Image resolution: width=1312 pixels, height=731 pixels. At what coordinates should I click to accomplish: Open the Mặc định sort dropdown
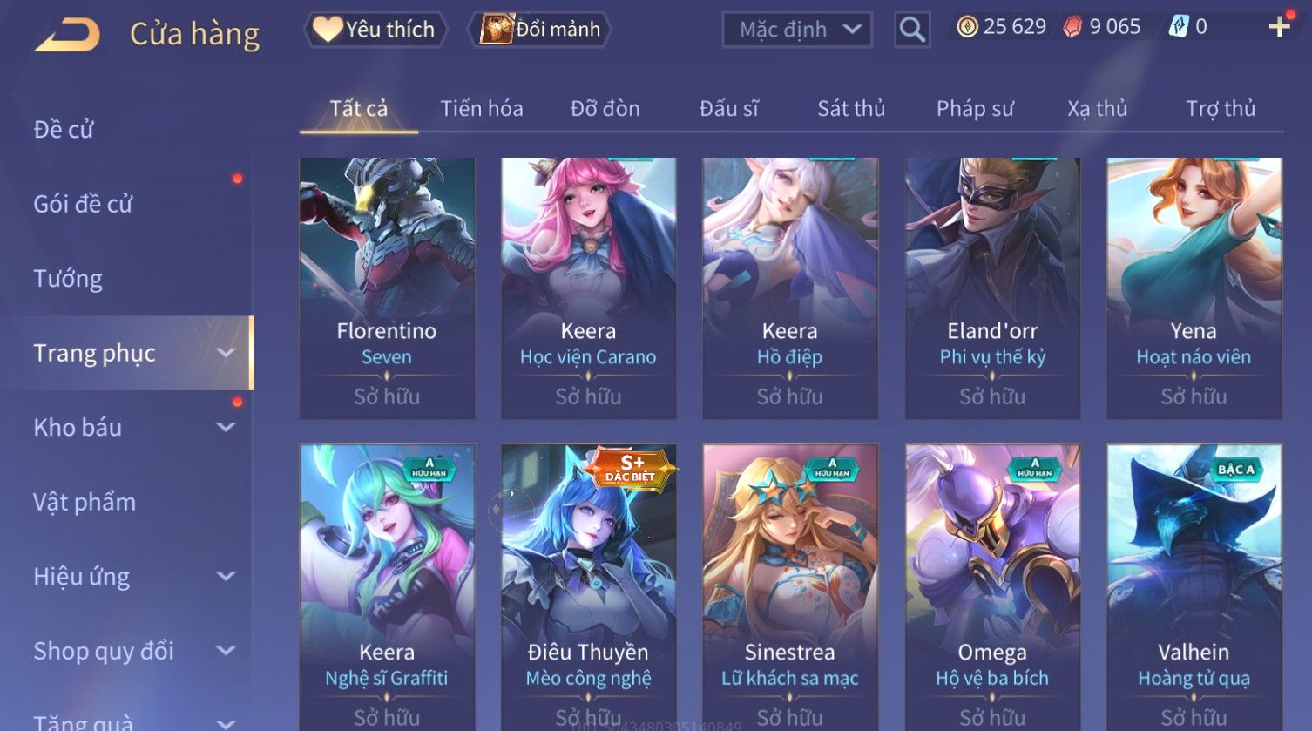797,30
